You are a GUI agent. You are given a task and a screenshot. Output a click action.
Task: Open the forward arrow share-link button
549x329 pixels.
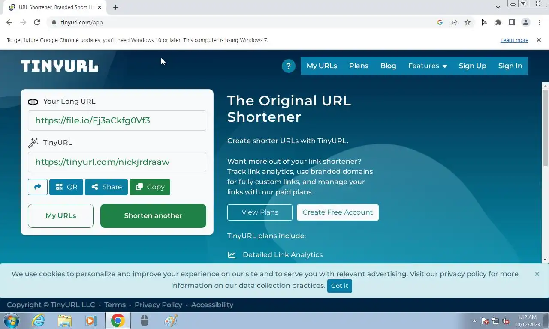tap(38, 187)
